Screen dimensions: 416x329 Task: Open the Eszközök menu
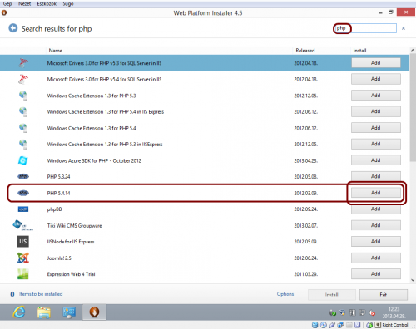tap(47, 3)
